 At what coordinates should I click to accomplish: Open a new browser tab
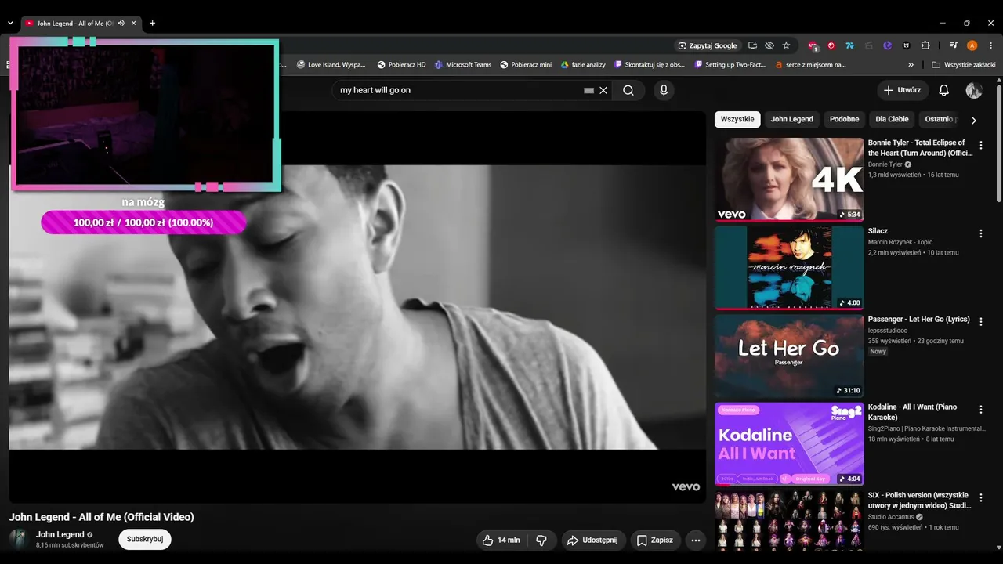click(152, 23)
